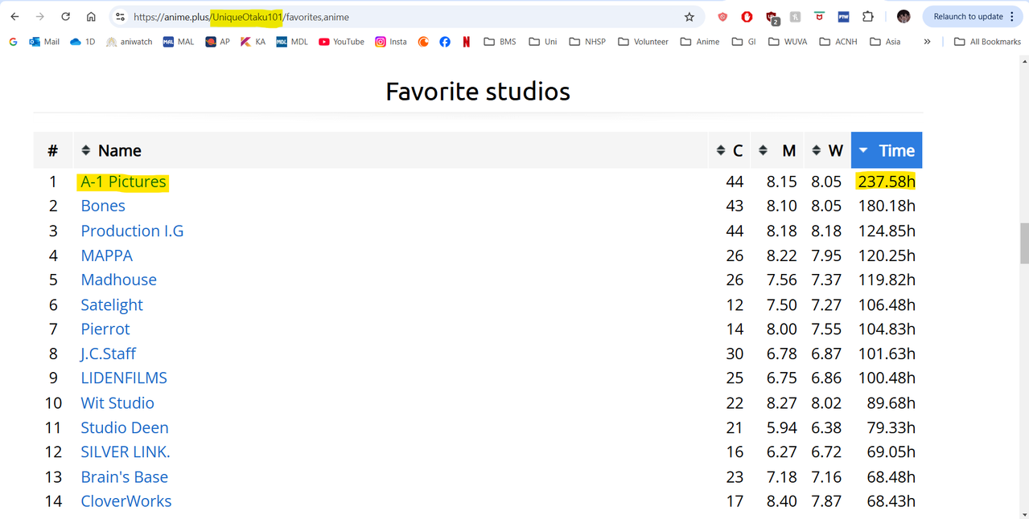This screenshot has width=1029, height=519.
Task: Open the AP Anime-Planet bookmark
Action: [x=217, y=42]
